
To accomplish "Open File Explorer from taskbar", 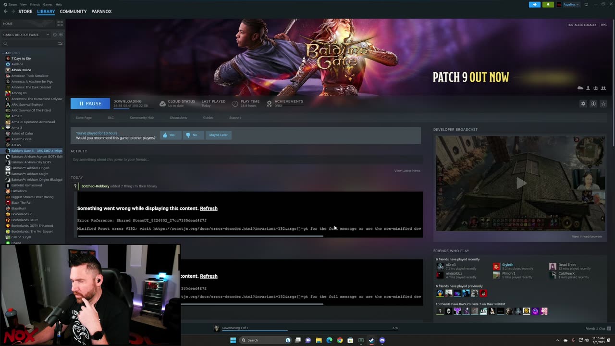I will pos(319,340).
